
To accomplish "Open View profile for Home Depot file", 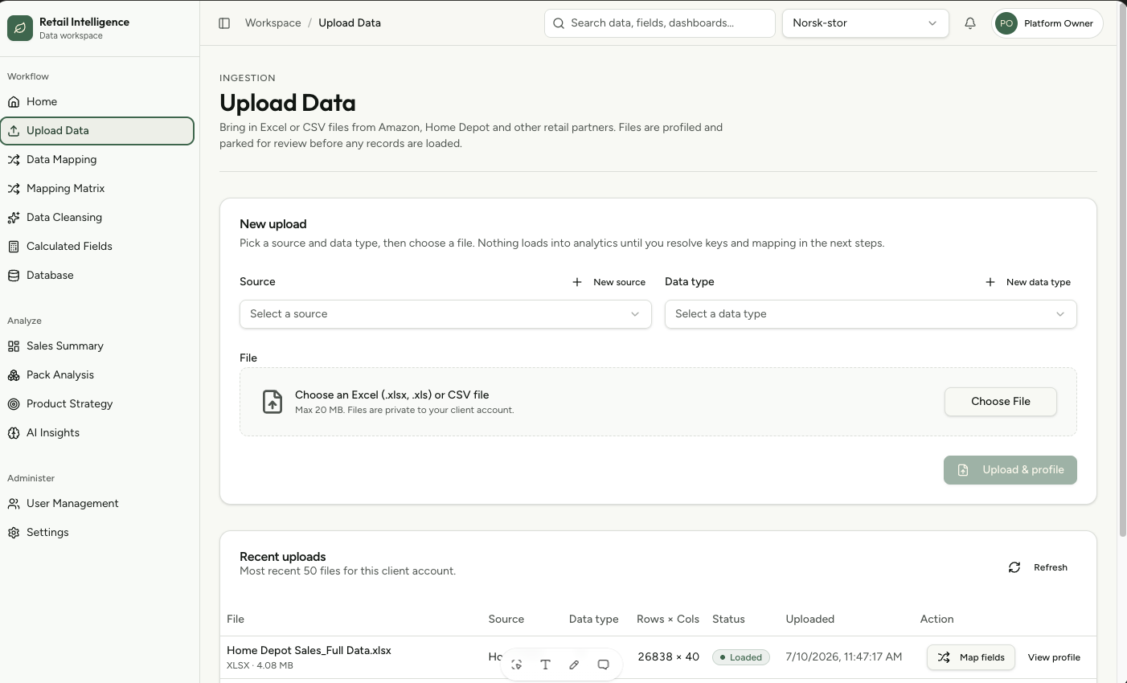I will tap(1054, 657).
